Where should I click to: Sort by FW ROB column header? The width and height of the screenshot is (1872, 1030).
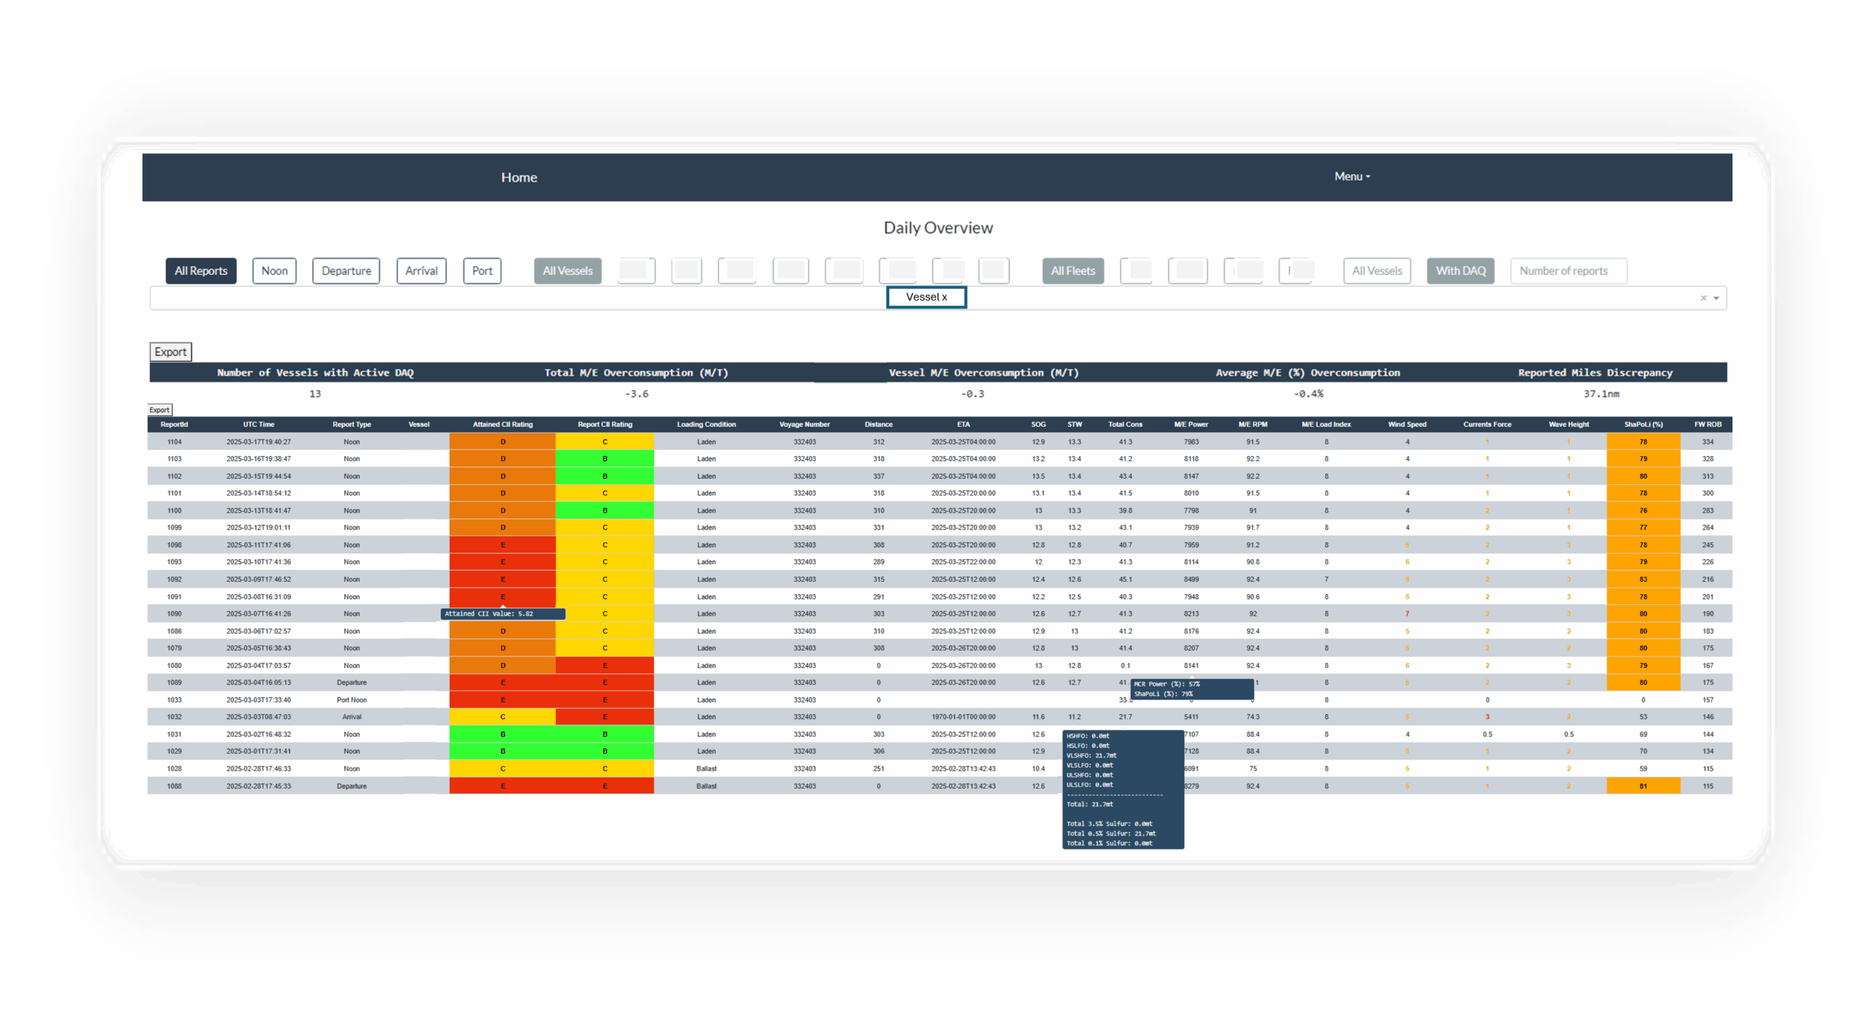(1707, 425)
